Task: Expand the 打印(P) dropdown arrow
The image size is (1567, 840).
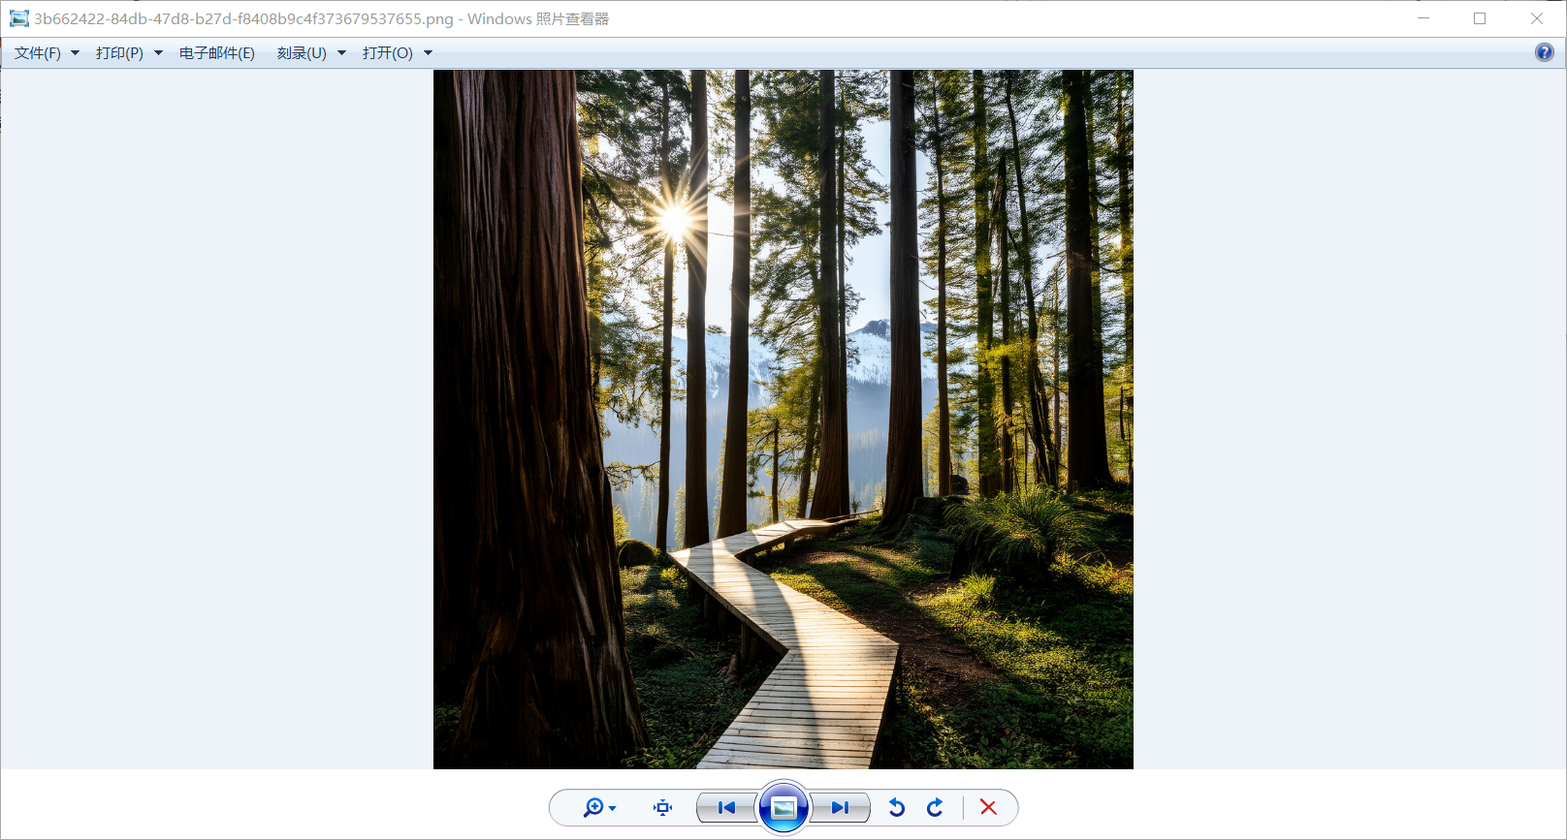Action: click(158, 53)
